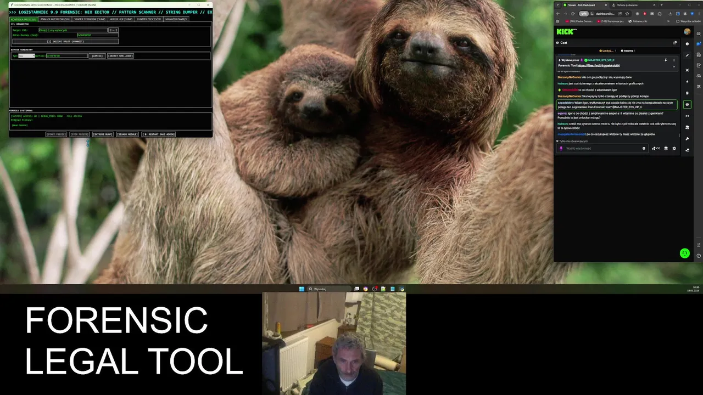The width and height of the screenshot is (703, 395).
Task: Open the MANAŻER PAMIĘCI tab
Action: click(x=176, y=19)
